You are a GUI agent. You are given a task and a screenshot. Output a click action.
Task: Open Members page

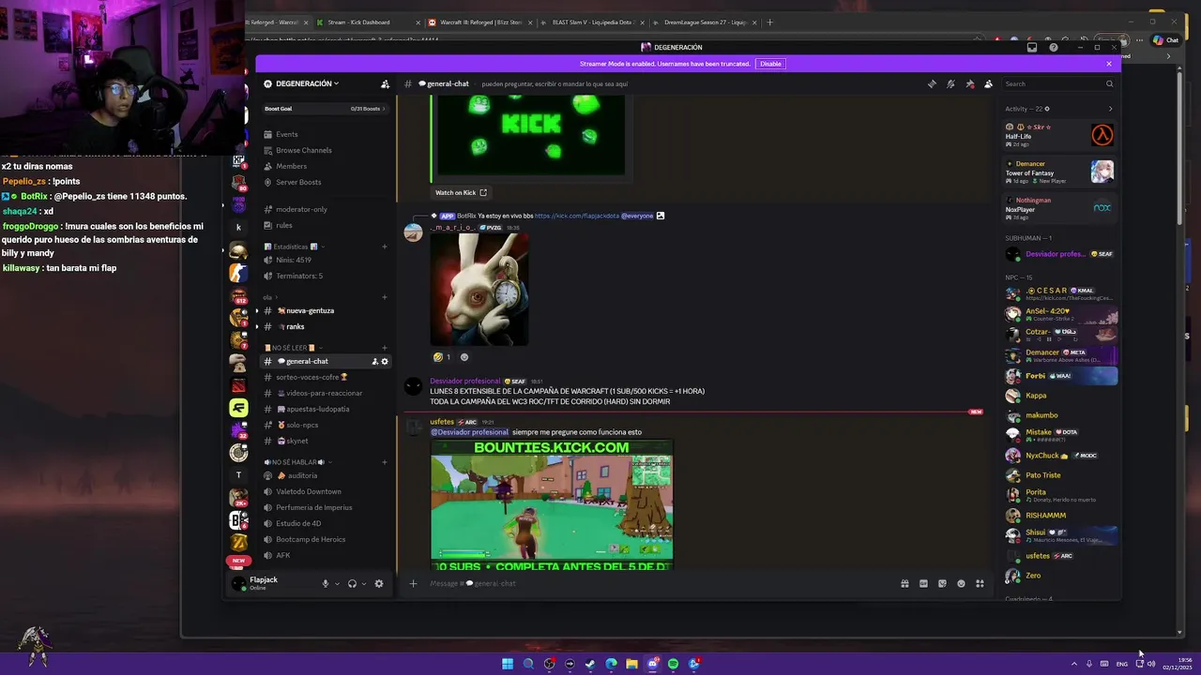pyautogui.click(x=325, y=166)
